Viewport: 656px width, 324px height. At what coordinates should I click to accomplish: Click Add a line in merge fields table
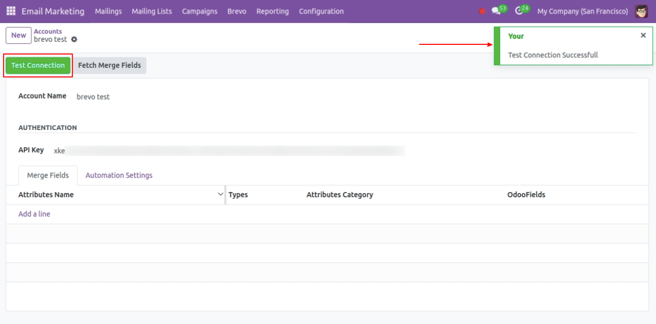(x=34, y=214)
